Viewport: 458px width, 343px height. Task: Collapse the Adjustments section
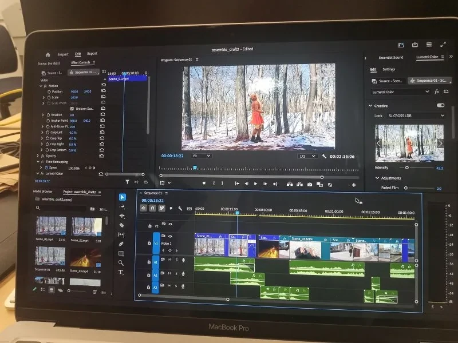(x=377, y=178)
